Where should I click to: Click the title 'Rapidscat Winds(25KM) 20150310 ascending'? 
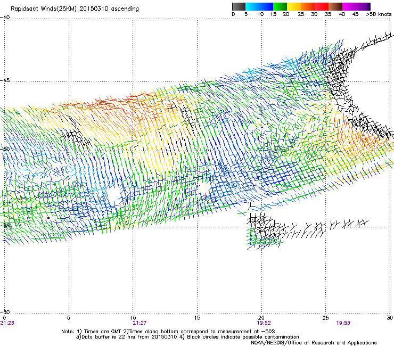pos(75,9)
